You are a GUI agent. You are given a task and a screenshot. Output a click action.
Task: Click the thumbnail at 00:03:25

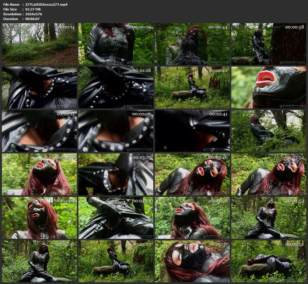pyautogui.click(x=116, y=174)
